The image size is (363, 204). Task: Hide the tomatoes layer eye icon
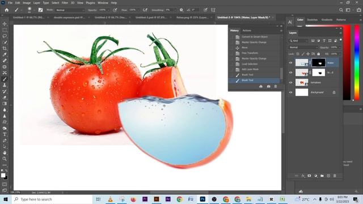click(x=291, y=83)
